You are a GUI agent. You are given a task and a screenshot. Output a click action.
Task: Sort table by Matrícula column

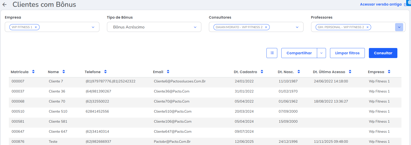[x=33, y=72]
